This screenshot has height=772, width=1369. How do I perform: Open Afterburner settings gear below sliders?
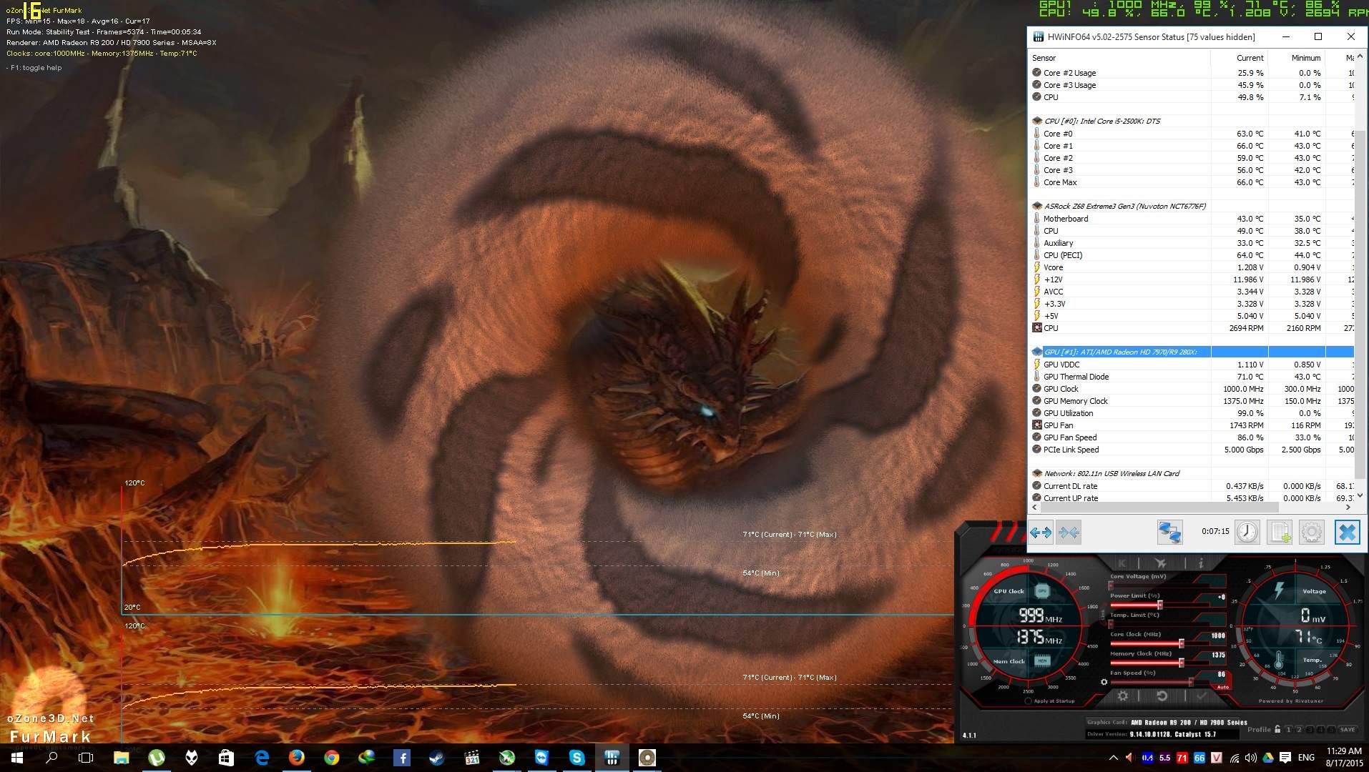tap(1123, 696)
